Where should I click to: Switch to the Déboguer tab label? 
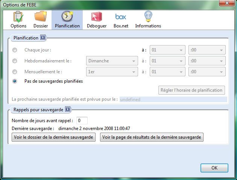[x=97, y=26]
